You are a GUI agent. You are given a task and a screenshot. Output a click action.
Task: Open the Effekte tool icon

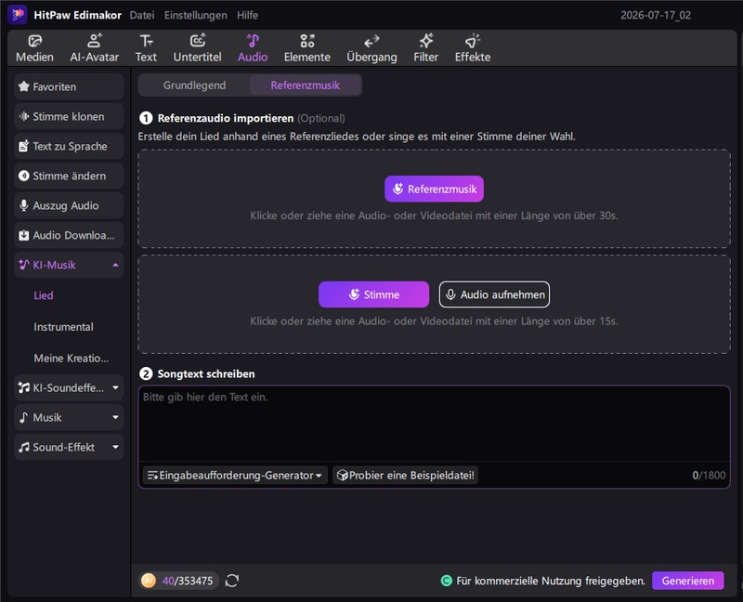(x=473, y=48)
